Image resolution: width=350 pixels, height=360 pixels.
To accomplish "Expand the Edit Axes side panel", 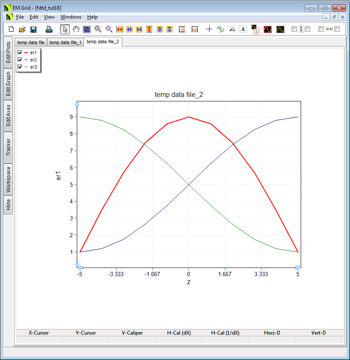I will (8, 115).
